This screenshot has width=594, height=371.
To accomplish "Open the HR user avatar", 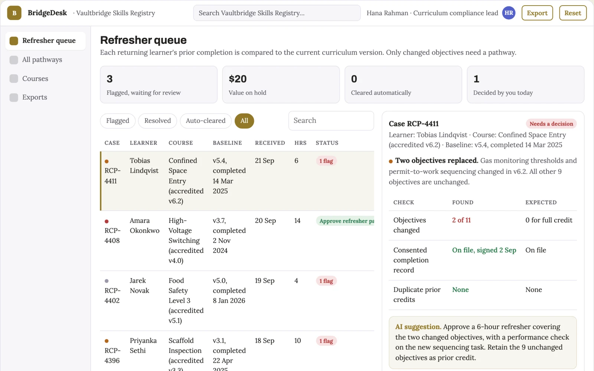I will click(x=509, y=13).
